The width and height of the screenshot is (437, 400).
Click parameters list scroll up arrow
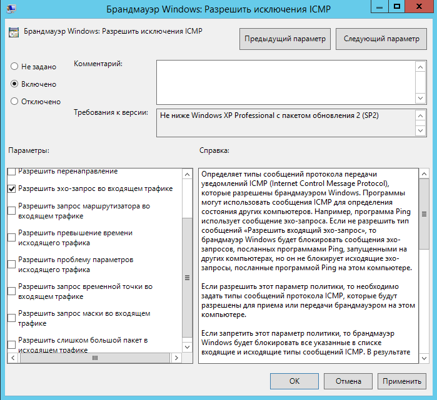[188, 174]
